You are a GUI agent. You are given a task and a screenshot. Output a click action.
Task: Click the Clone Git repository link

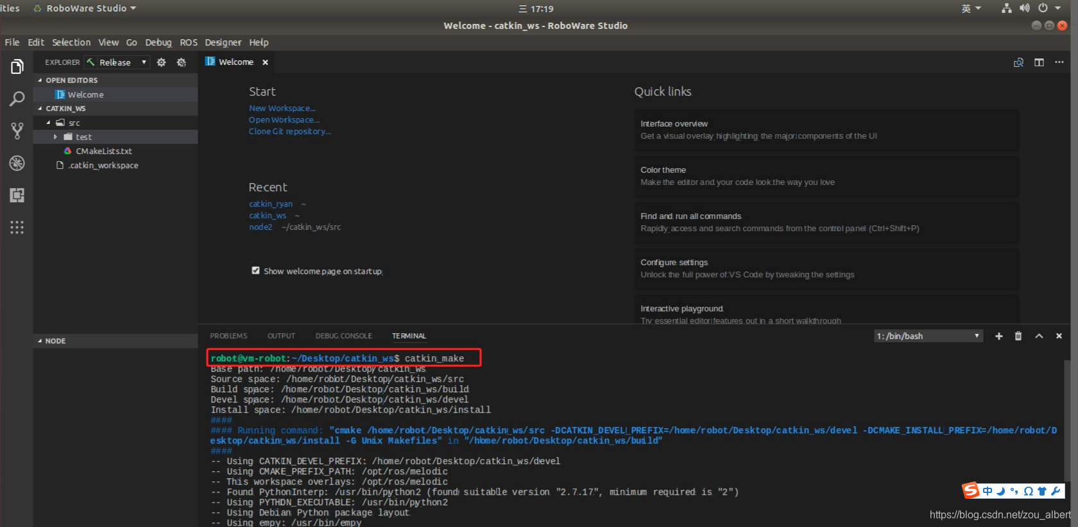point(289,132)
